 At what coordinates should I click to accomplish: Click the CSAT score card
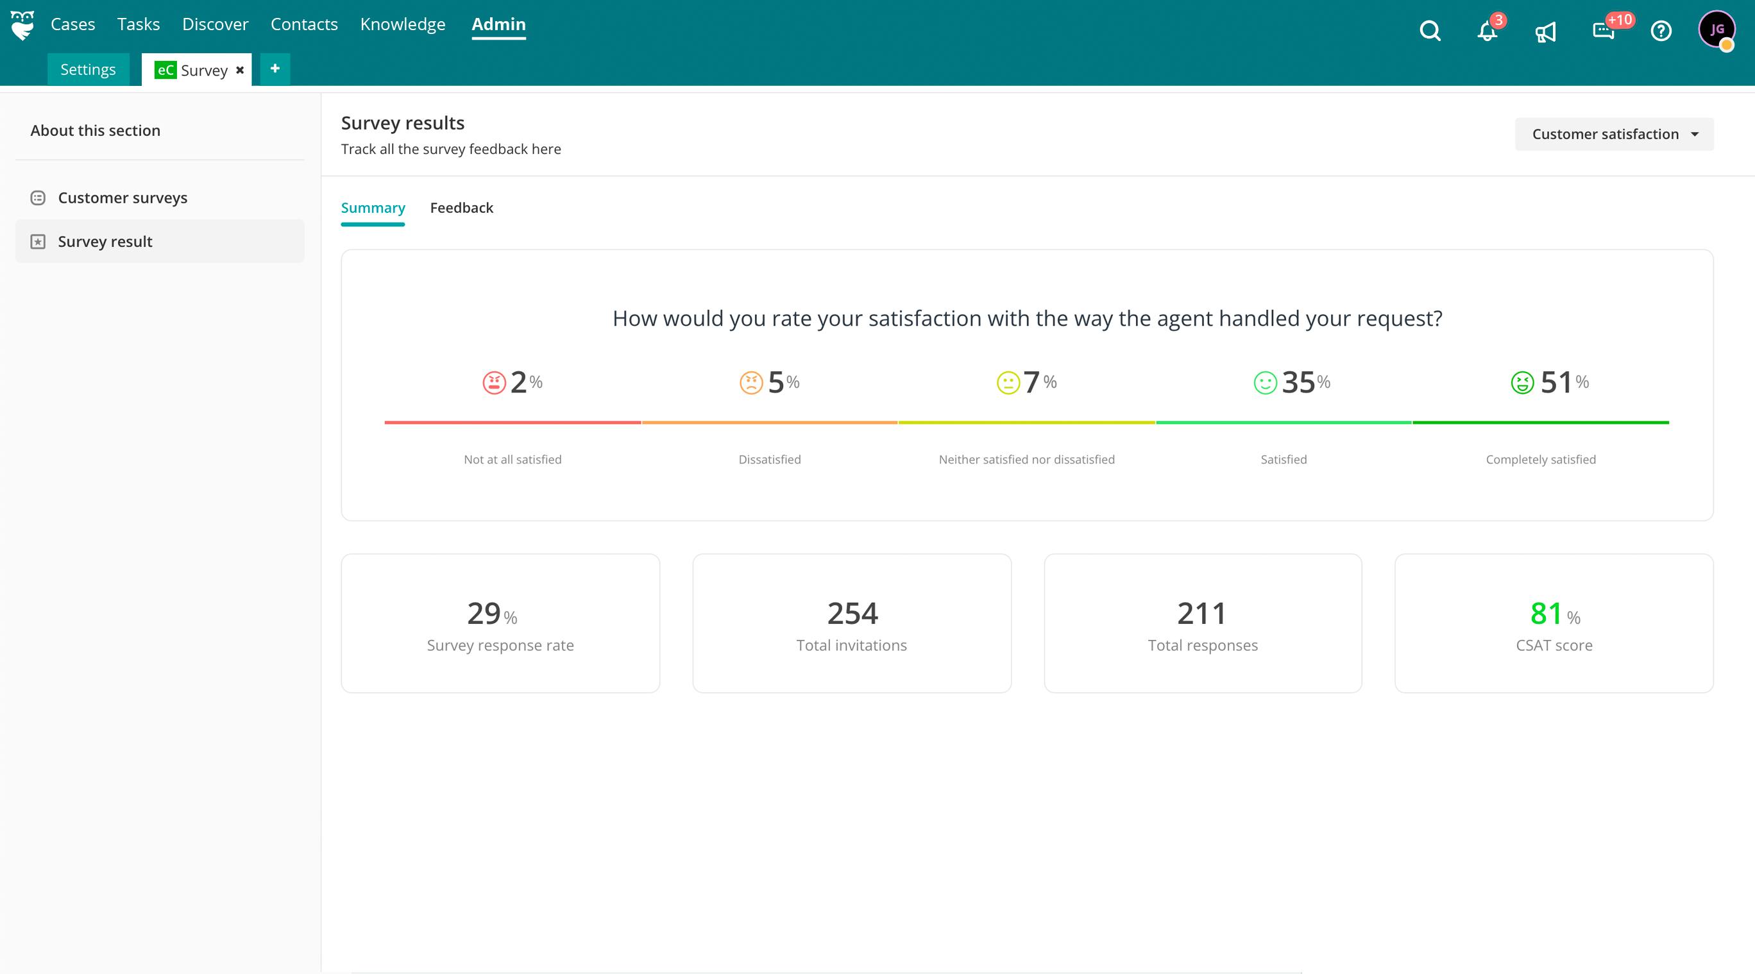[x=1554, y=623]
